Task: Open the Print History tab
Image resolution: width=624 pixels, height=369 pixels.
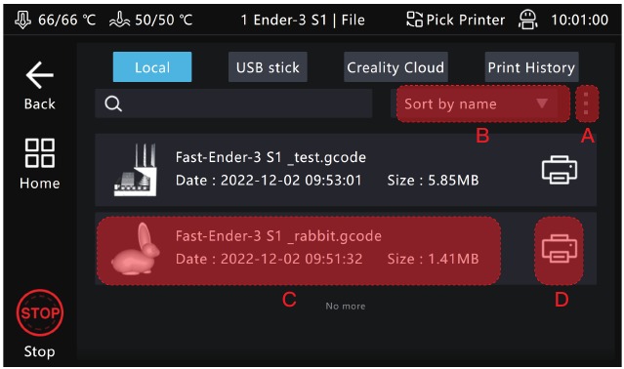Action: [x=531, y=66]
